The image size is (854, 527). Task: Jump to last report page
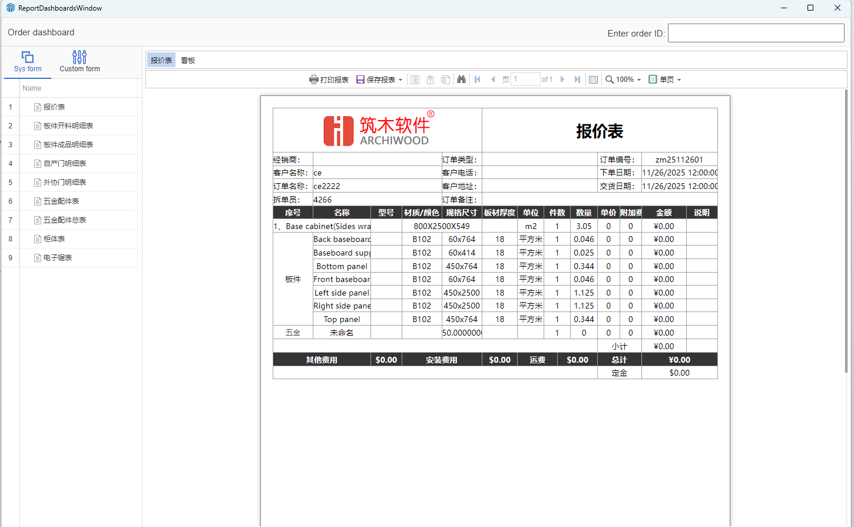577,79
